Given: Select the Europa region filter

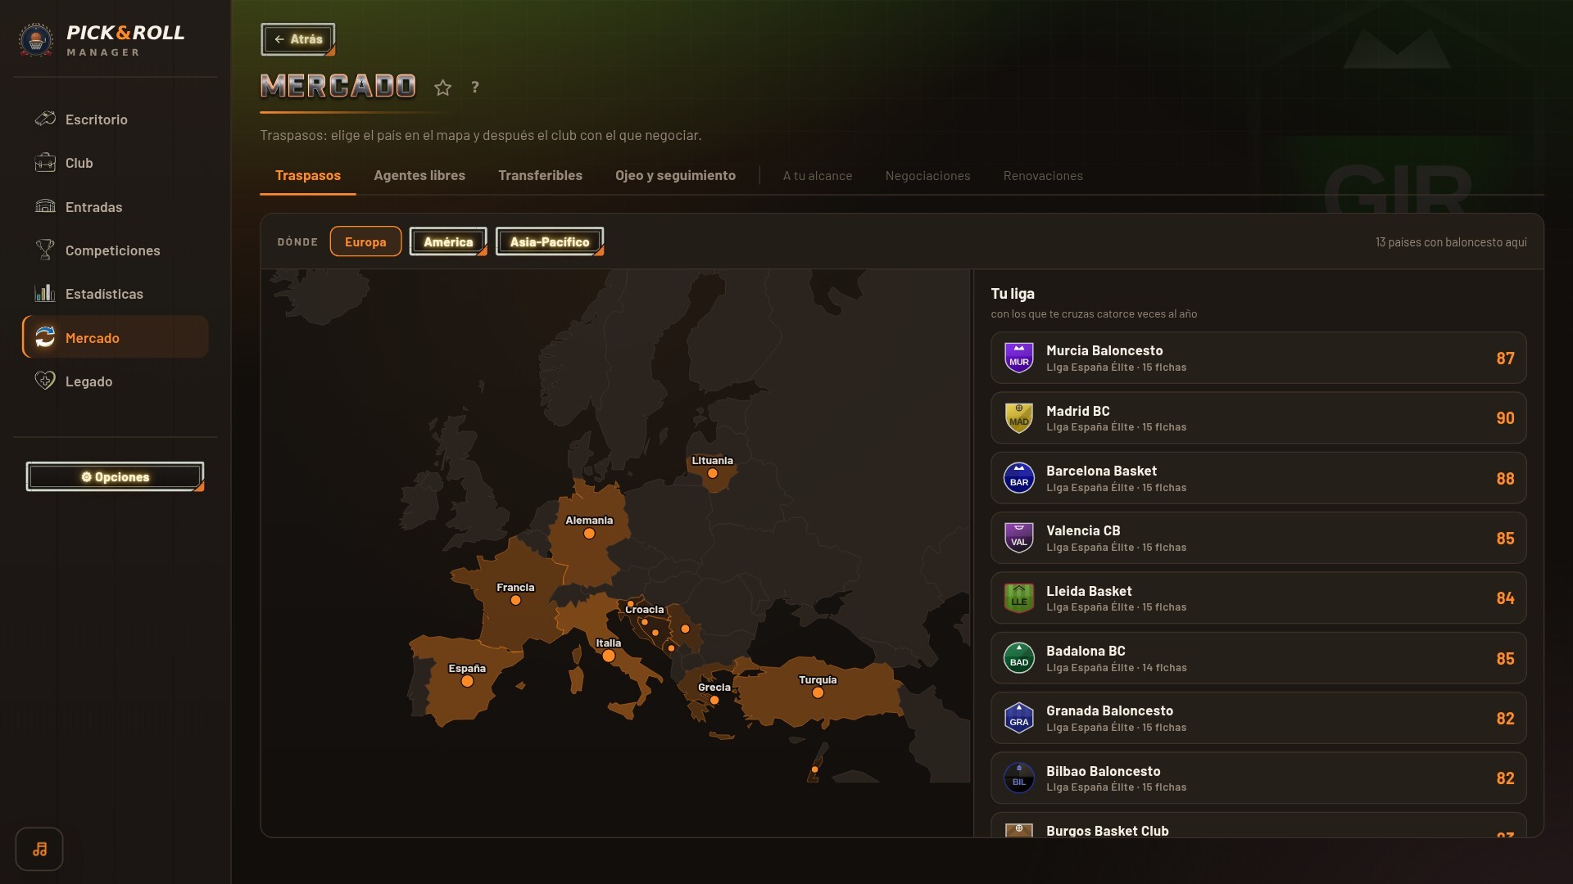Looking at the screenshot, I should pyautogui.click(x=365, y=241).
